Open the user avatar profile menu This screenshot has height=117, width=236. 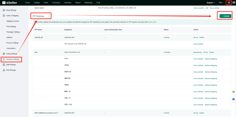[x=234, y=3]
